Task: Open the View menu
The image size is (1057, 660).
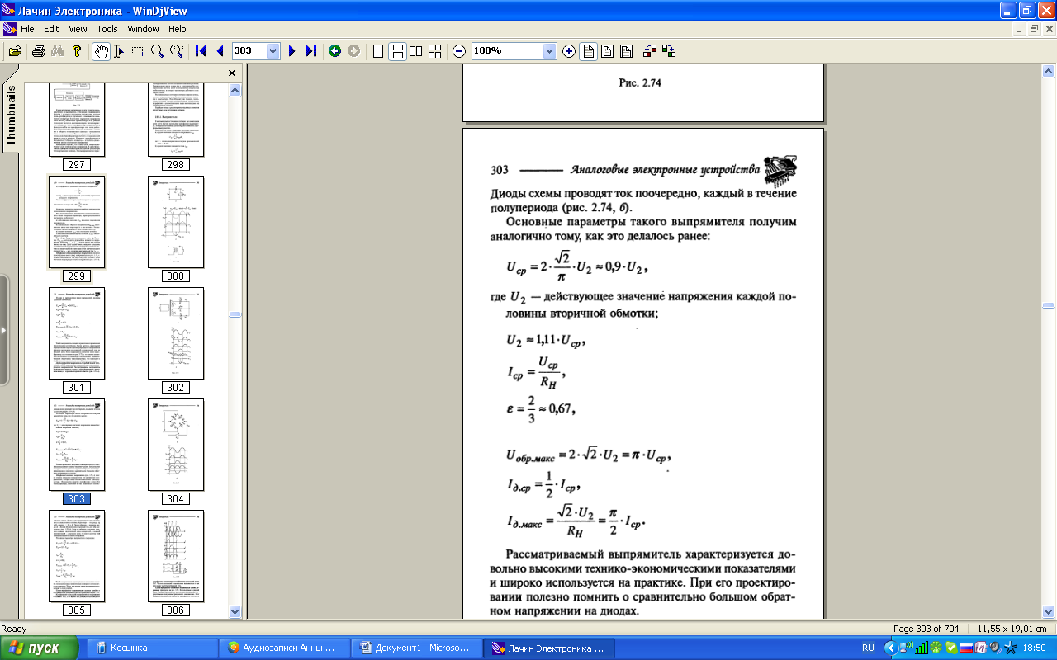Action: click(x=78, y=29)
